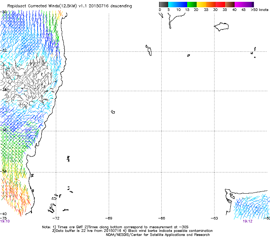Click the legend tick label '10'

click(x=178, y=10)
